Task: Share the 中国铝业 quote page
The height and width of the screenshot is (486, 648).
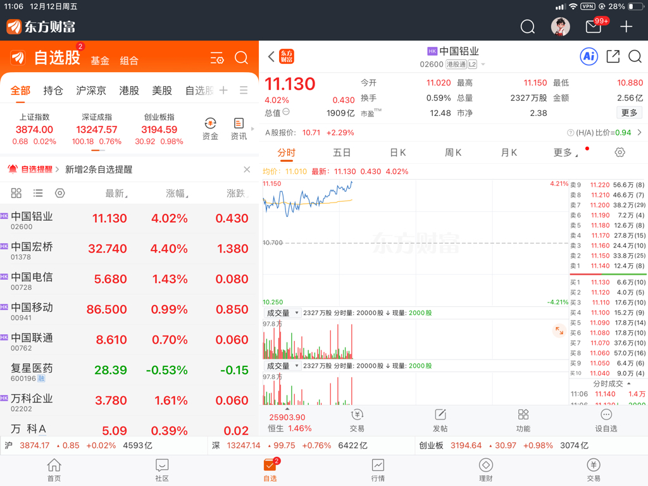Action: 613,56
